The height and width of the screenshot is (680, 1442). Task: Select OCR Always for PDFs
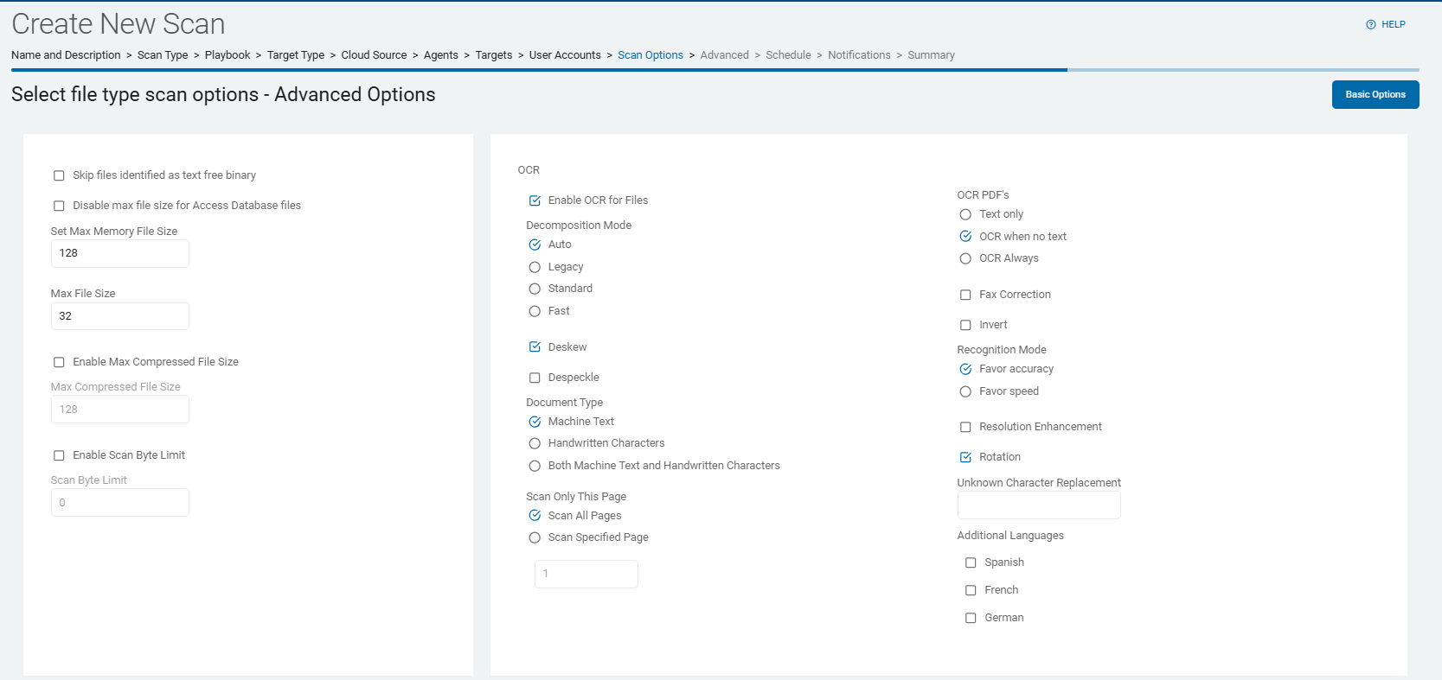tap(965, 258)
